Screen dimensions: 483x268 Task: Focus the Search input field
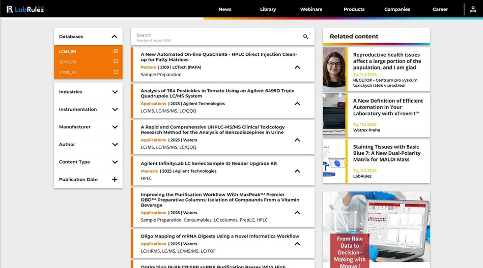(x=216, y=36)
